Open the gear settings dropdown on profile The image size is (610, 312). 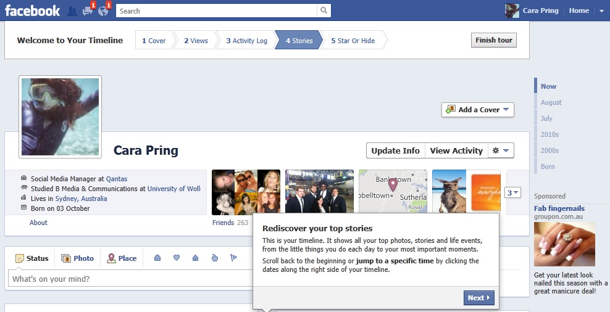coord(501,150)
